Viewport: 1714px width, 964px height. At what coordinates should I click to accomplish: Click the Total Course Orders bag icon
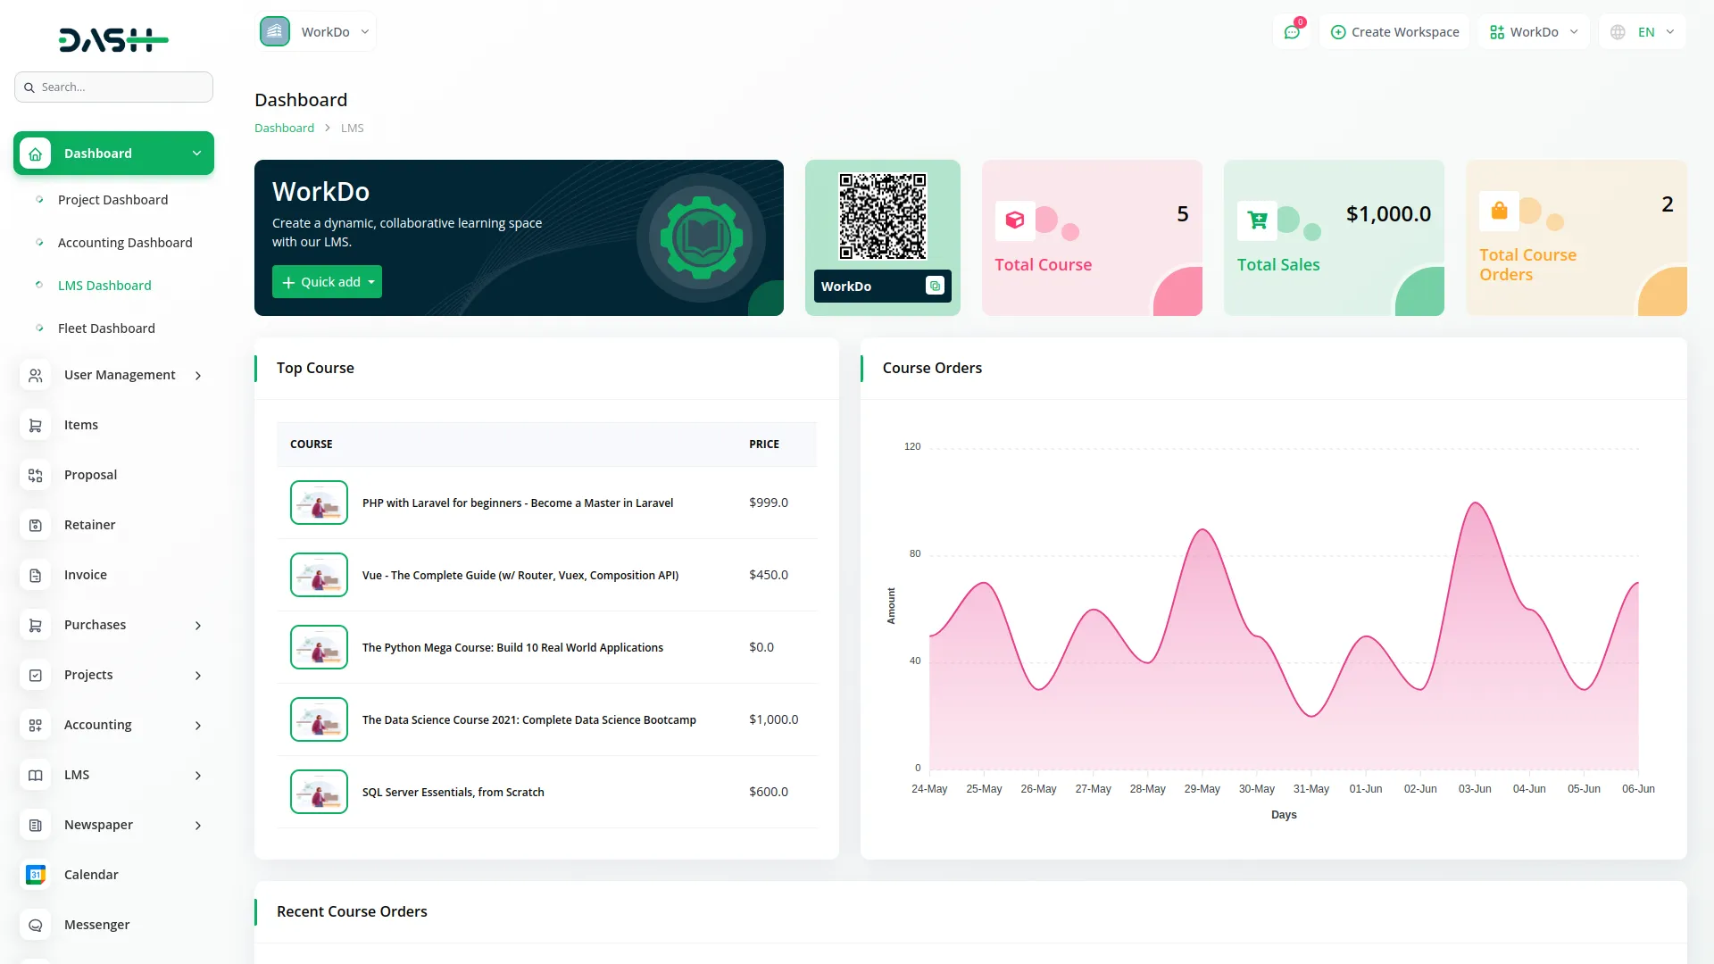[1499, 211]
